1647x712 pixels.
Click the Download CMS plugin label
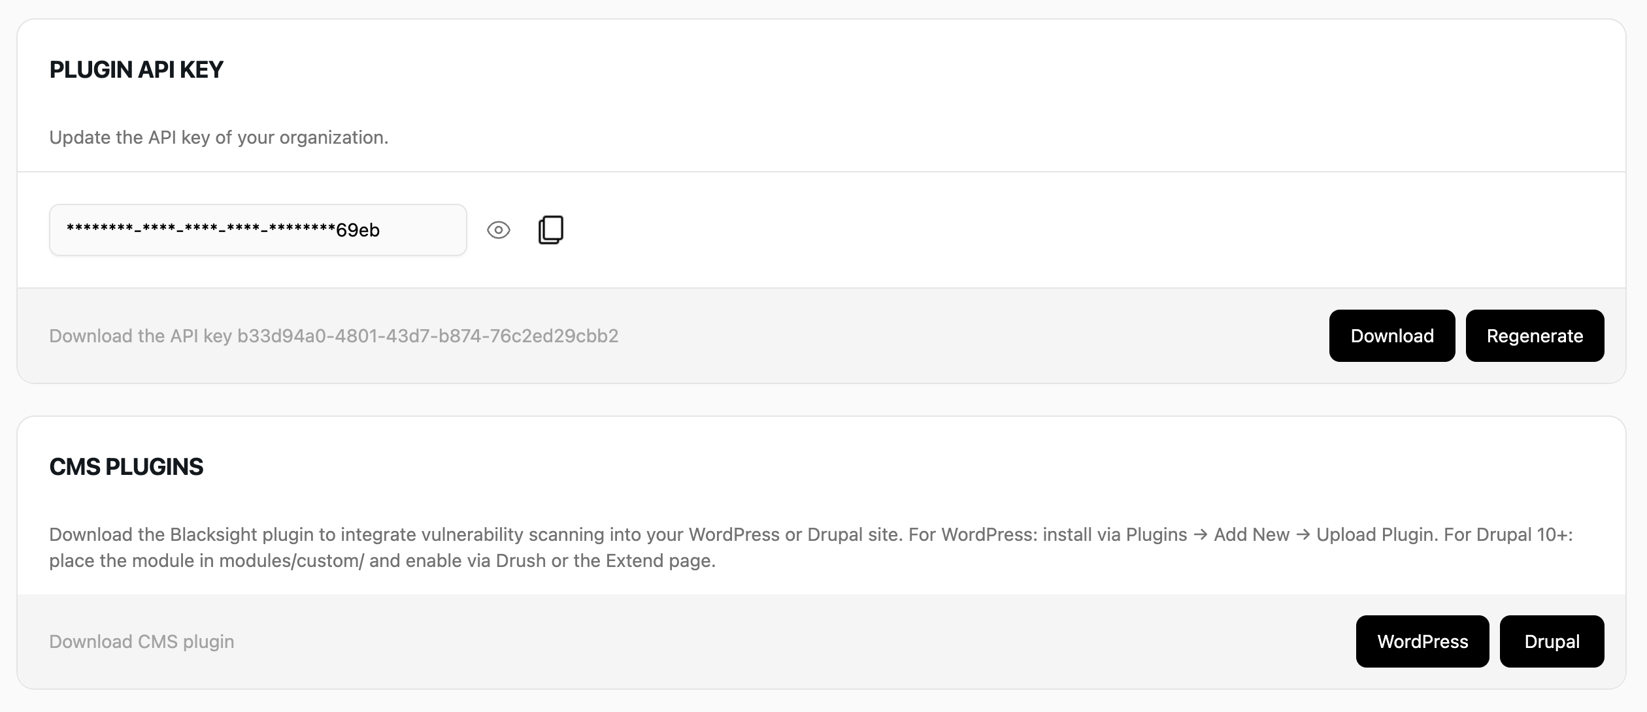141,641
